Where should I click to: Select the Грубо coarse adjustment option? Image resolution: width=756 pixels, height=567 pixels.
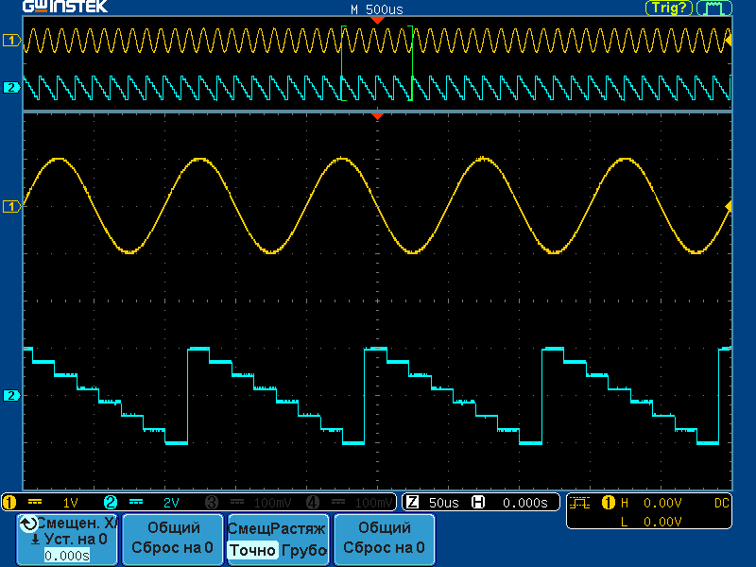(303, 550)
